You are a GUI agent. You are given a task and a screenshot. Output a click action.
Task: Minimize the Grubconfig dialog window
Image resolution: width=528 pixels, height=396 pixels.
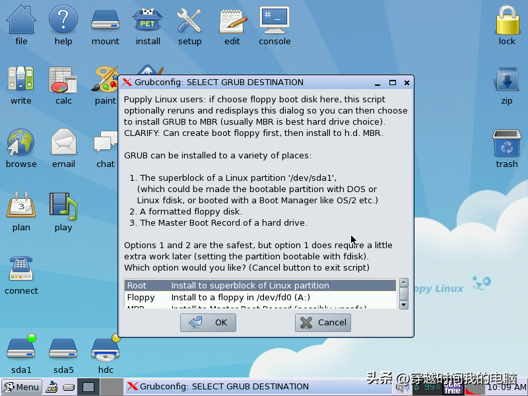point(378,83)
